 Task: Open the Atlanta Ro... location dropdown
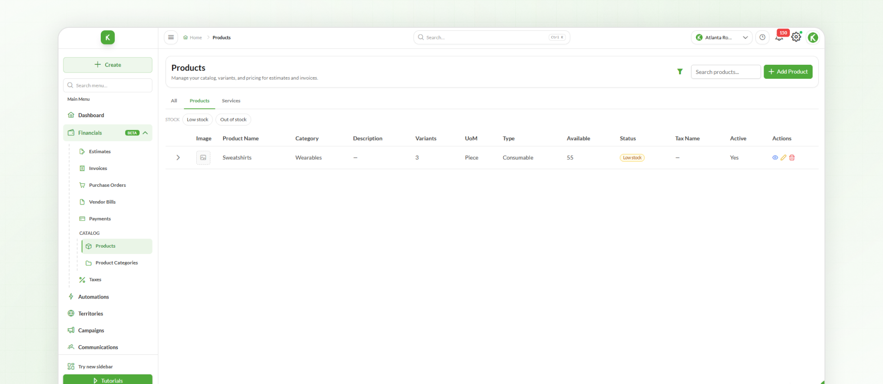pyautogui.click(x=722, y=37)
